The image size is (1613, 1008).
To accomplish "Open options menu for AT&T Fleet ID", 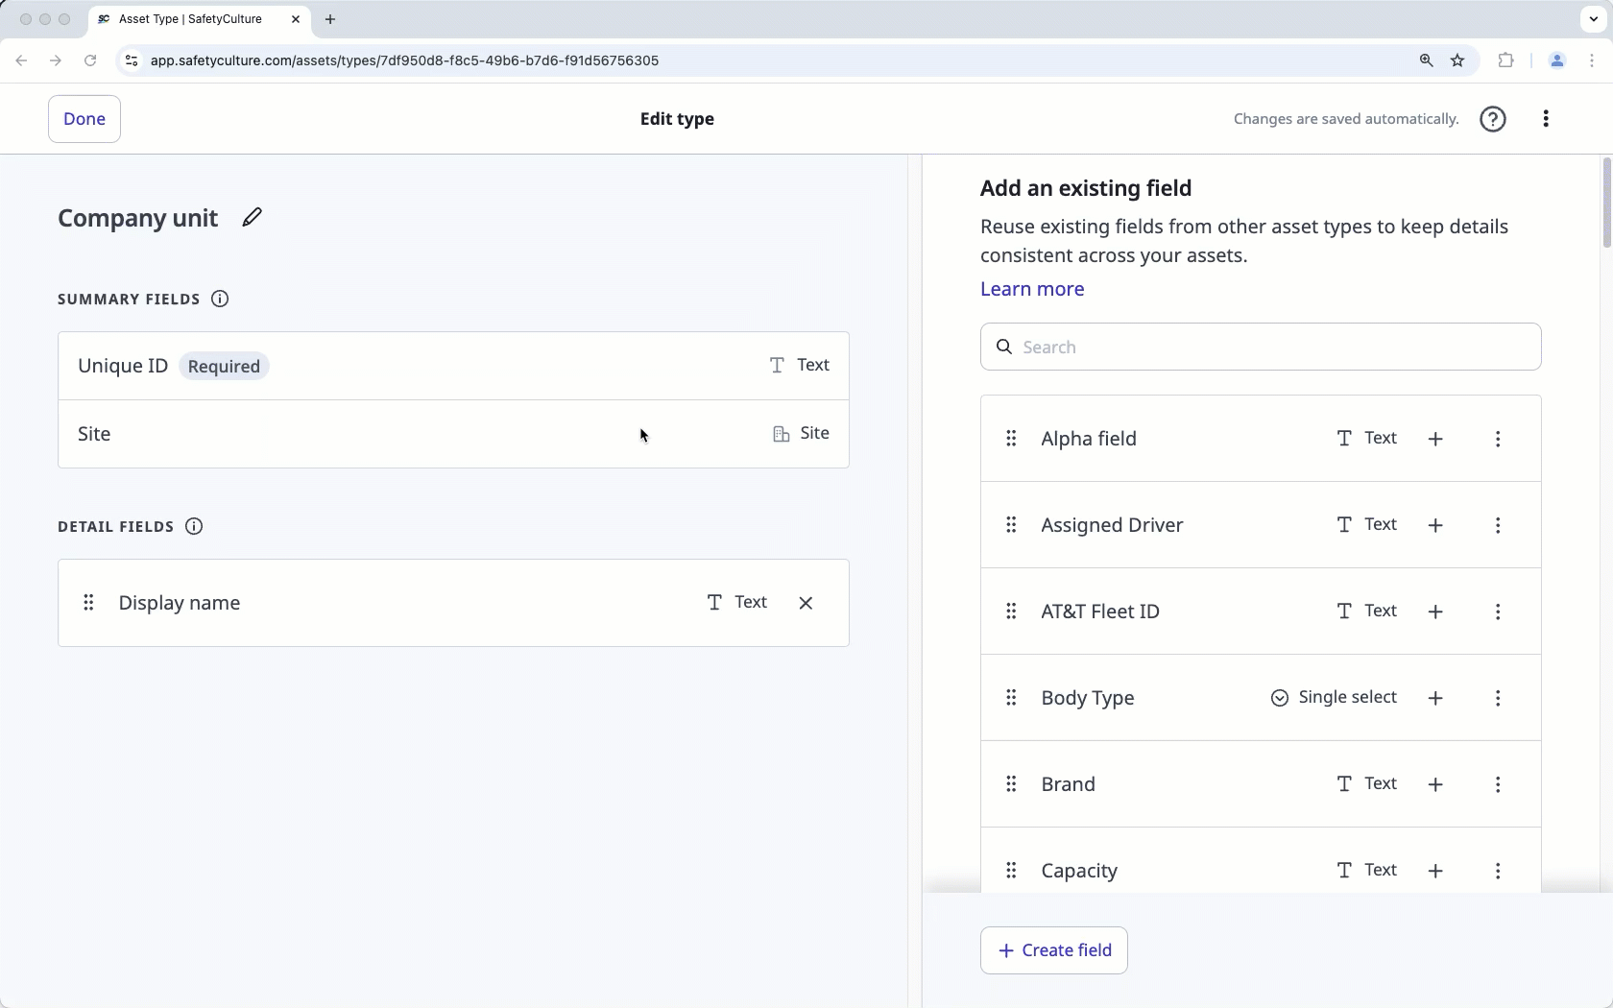I will (x=1498, y=612).
